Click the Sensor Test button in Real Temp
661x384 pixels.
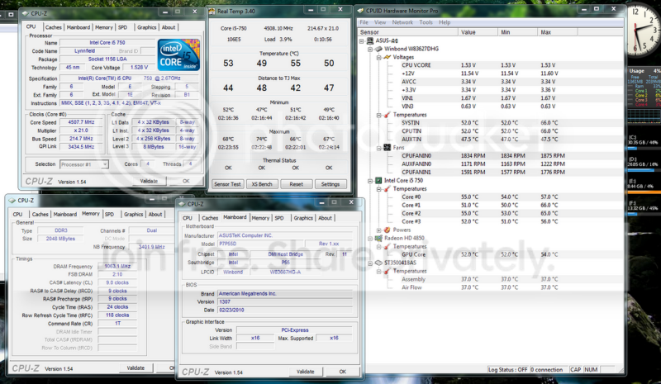226,184
